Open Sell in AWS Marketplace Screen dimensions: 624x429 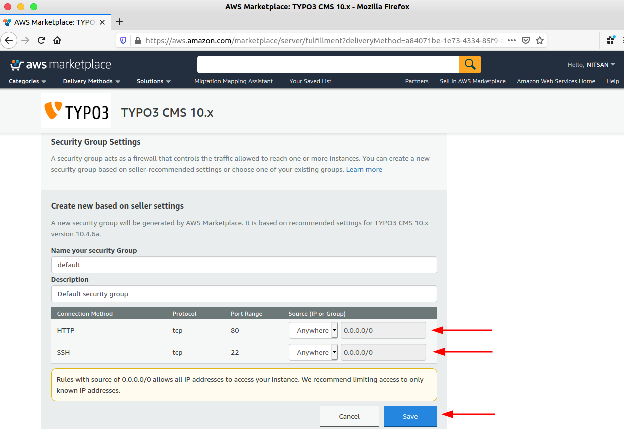click(x=473, y=81)
